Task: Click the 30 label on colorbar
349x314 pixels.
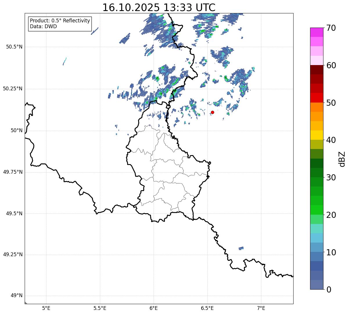Action: point(331,177)
